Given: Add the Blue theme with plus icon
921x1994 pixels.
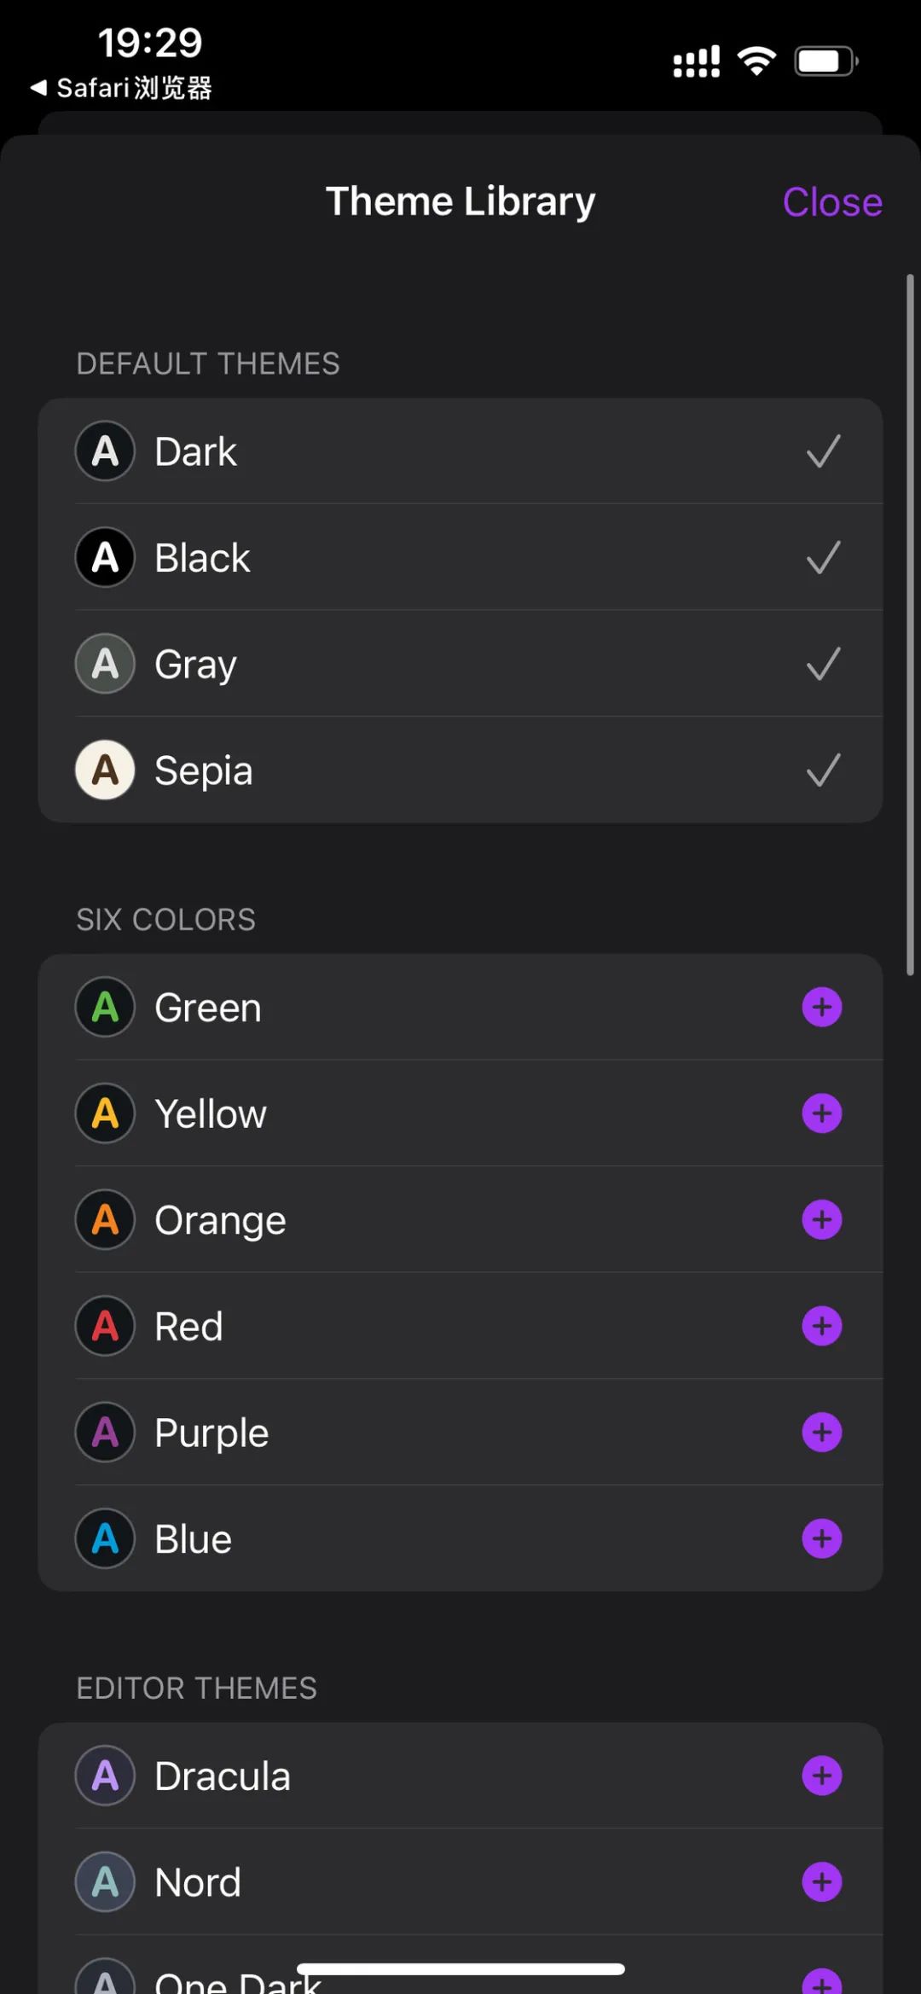Looking at the screenshot, I should (822, 1538).
